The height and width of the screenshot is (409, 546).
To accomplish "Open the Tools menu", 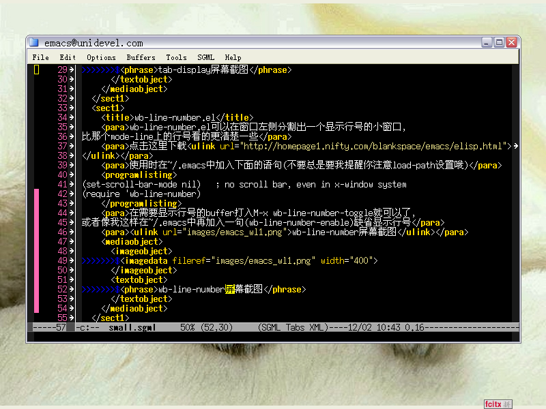I will coord(176,57).
